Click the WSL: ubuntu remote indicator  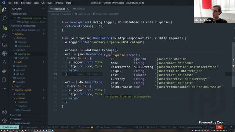[10, 127]
